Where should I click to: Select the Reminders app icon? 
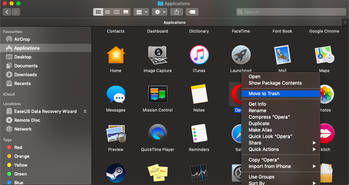(199, 134)
